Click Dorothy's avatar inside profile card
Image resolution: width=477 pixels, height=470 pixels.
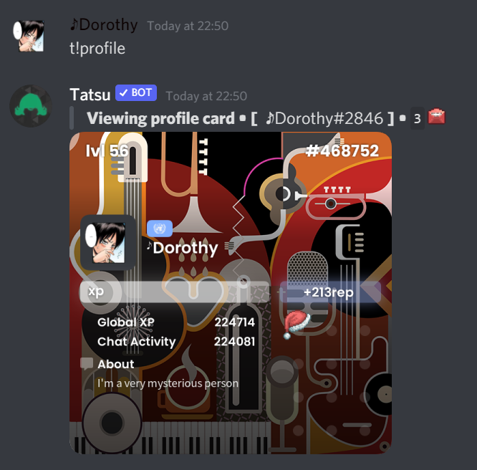(x=108, y=243)
